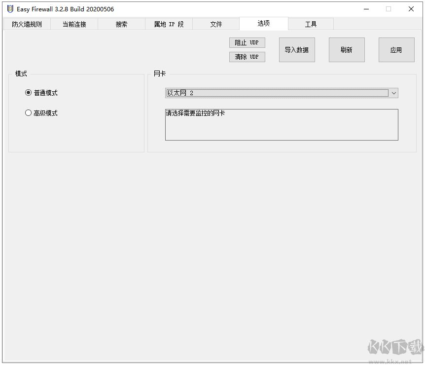Select the 普通模式 radio button
Screen dimensions: 425x365
coord(29,92)
